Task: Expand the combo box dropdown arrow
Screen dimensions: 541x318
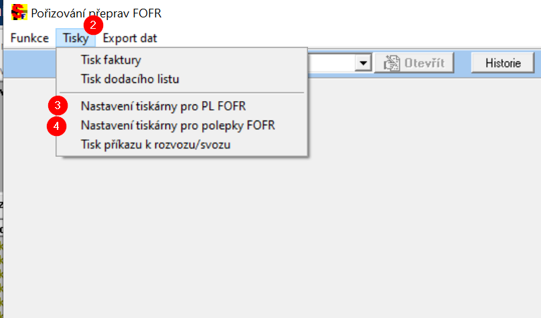Action: point(364,63)
